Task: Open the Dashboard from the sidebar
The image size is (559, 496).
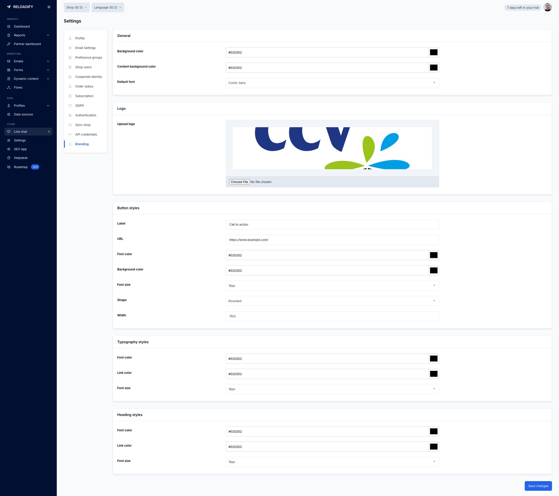Action: point(22,26)
